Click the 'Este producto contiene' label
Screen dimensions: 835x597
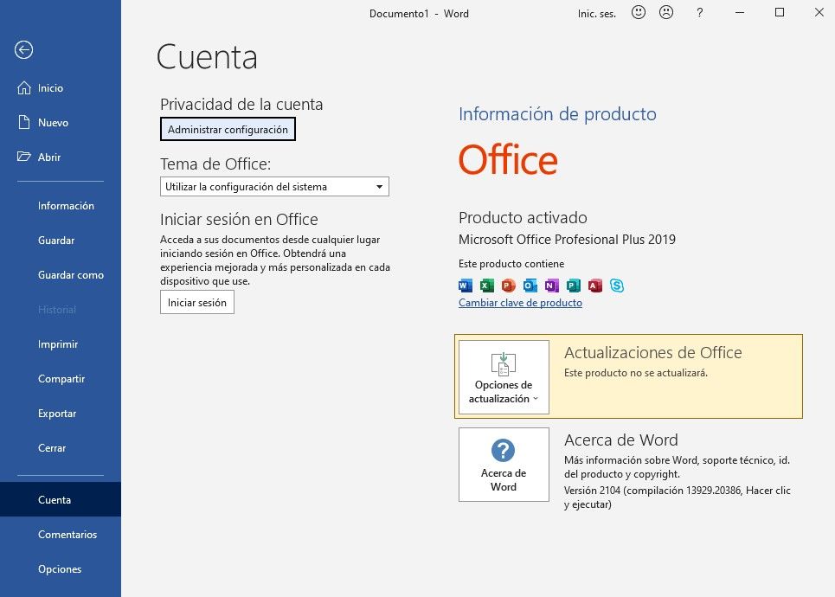(511, 264)
